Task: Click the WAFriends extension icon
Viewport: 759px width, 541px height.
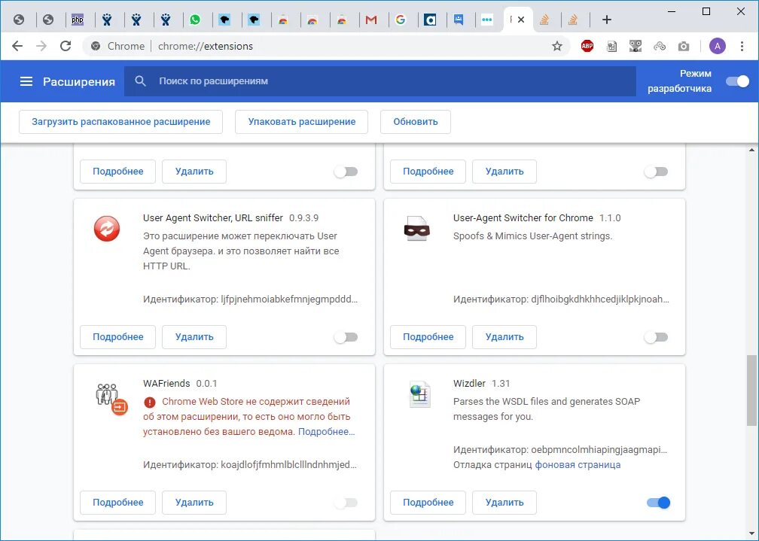Action: 111,400
